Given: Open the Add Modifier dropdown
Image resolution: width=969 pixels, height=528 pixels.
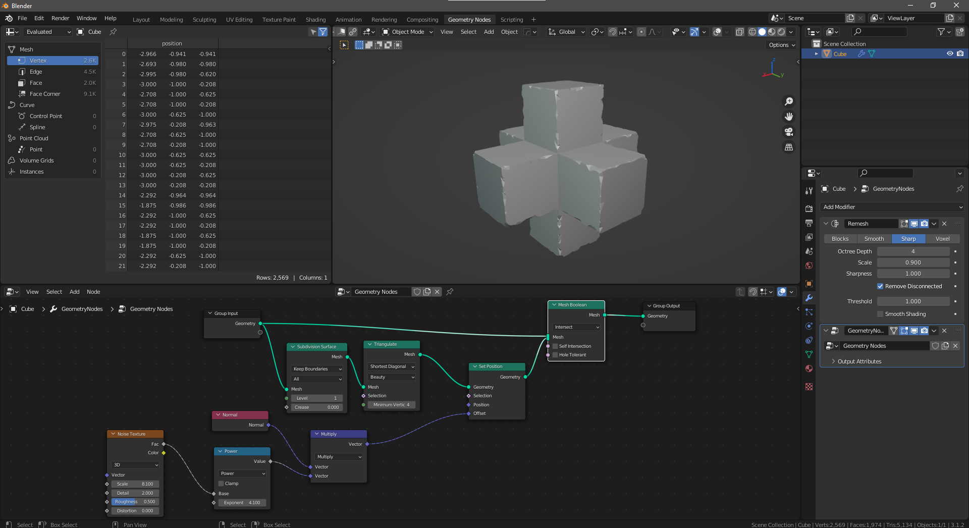Looking at the screenshot, I should (x=892, y=207).
